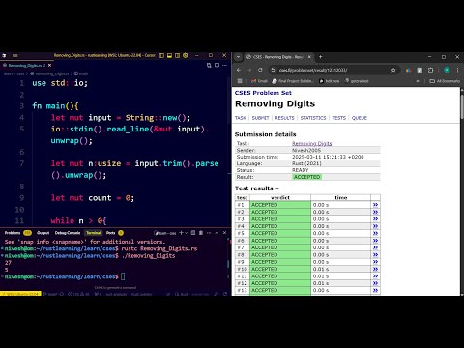Open Chrome extensions puzzle icon

click(431, 70)
